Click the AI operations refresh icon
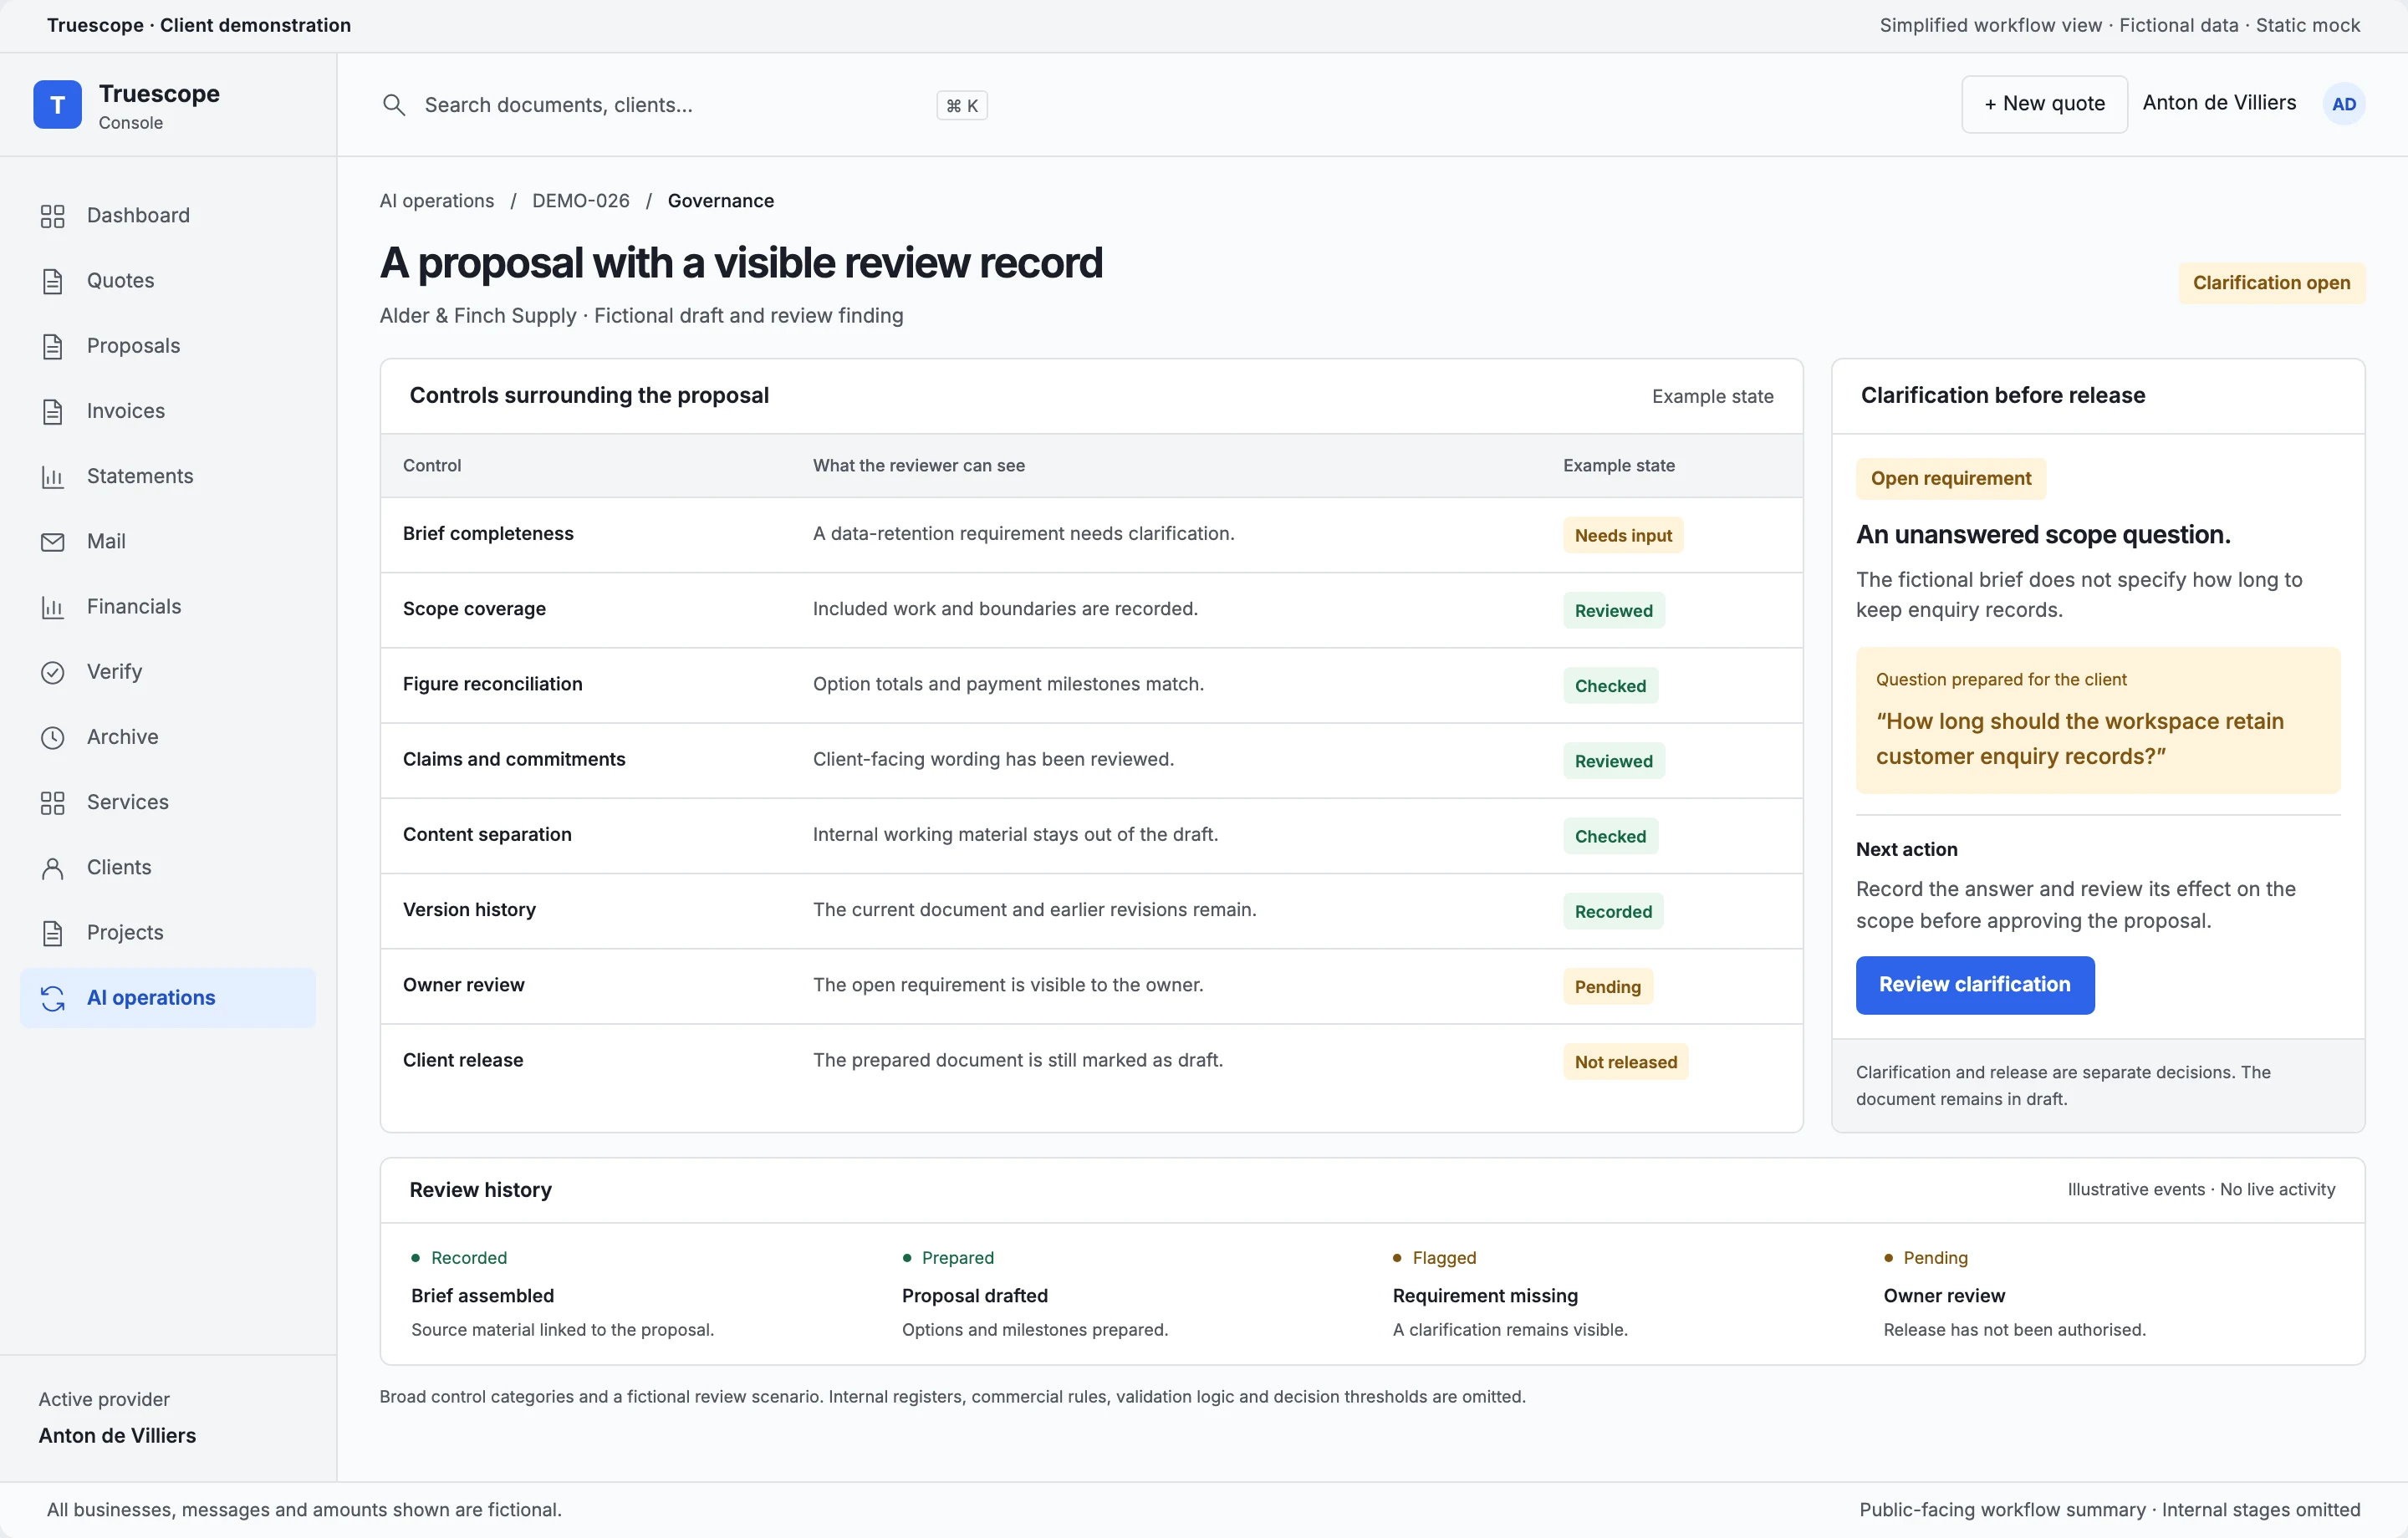 [x=52, y=997]
